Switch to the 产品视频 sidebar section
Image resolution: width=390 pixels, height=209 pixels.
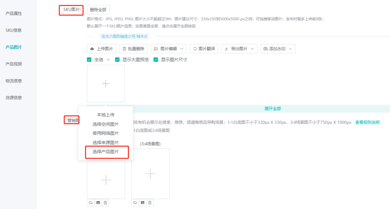click(x=14, y=64)
